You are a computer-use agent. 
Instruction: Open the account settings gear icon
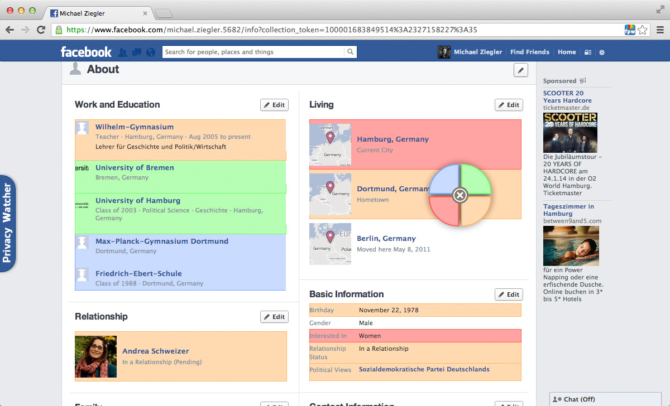click(602, 52)
